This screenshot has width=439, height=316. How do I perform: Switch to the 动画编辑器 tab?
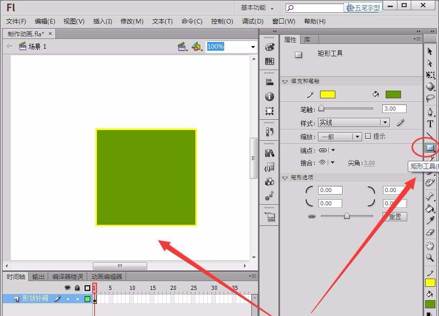click(107, 277)
